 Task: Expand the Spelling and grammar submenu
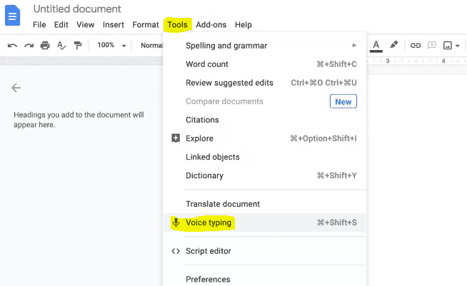click(264, 46)
